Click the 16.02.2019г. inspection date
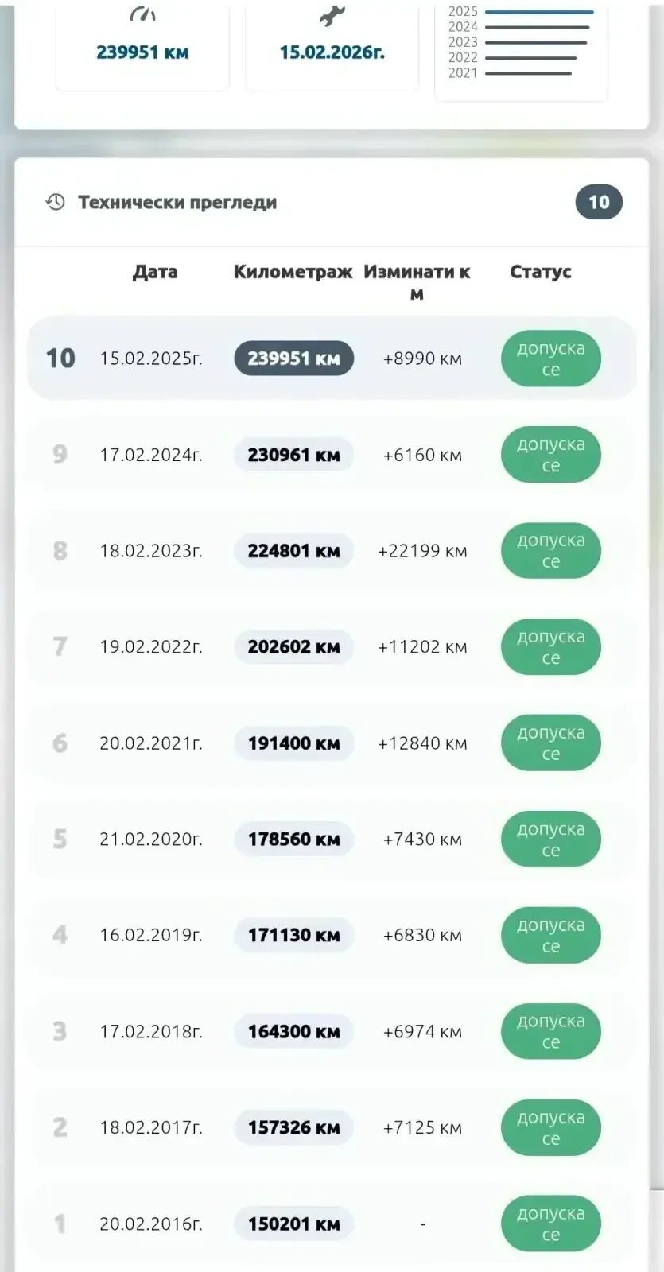The height and width of the screenshot is (1272, 664). 151,935
